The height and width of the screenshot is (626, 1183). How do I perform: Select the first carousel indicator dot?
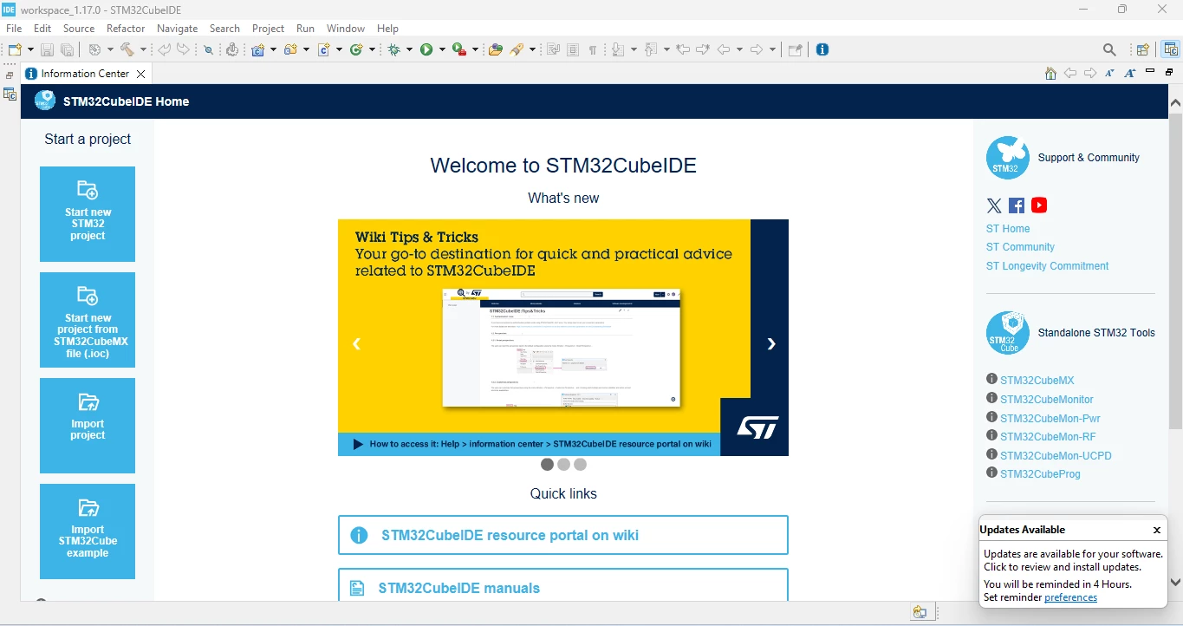[547, 465]
